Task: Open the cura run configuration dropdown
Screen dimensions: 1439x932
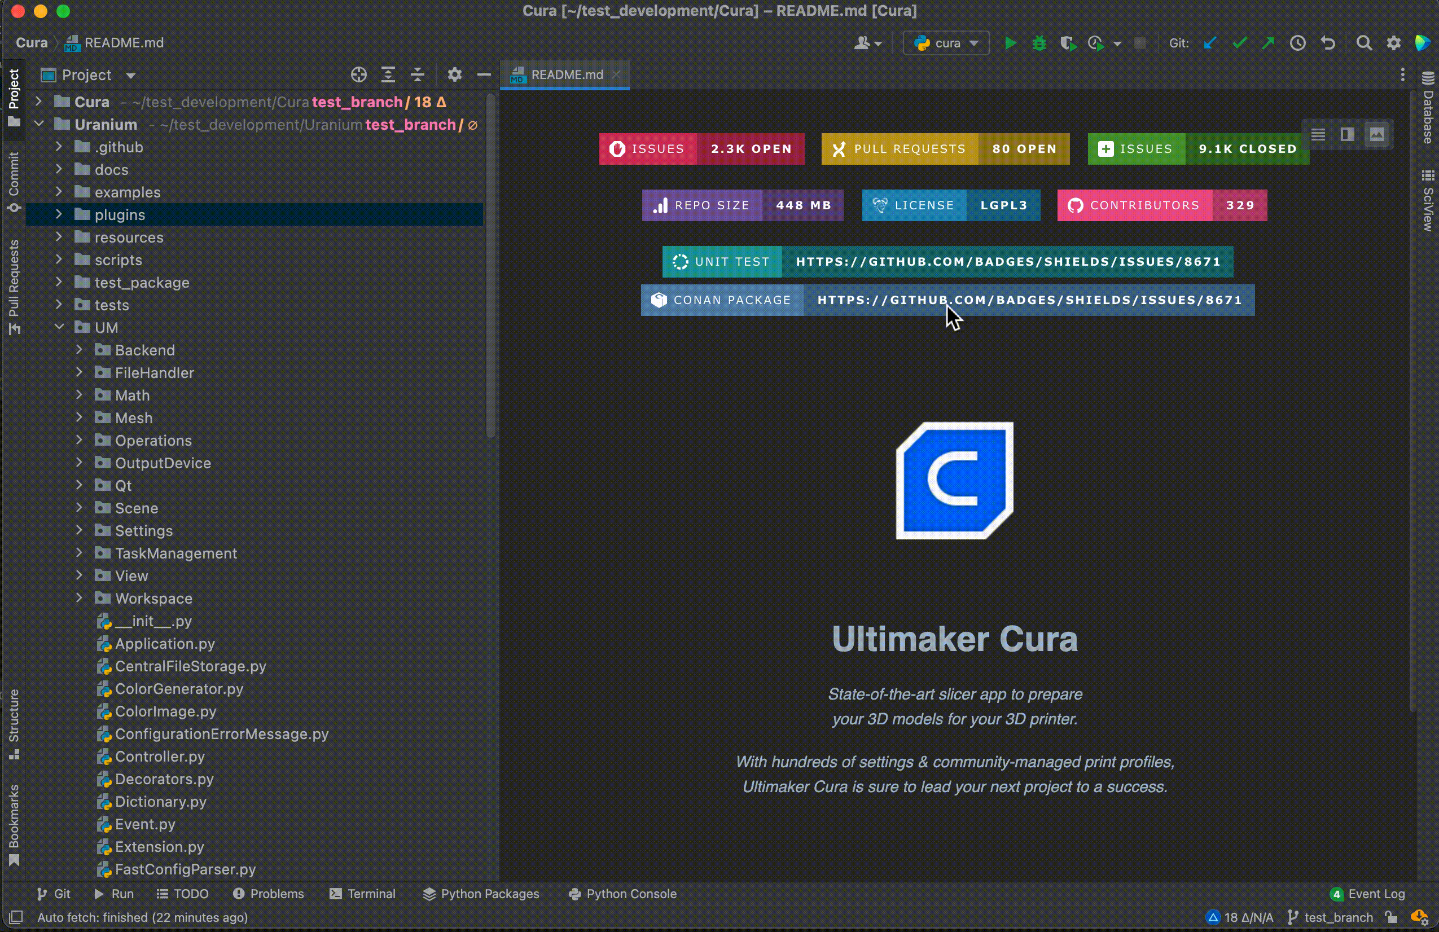Action: [946, 43]
